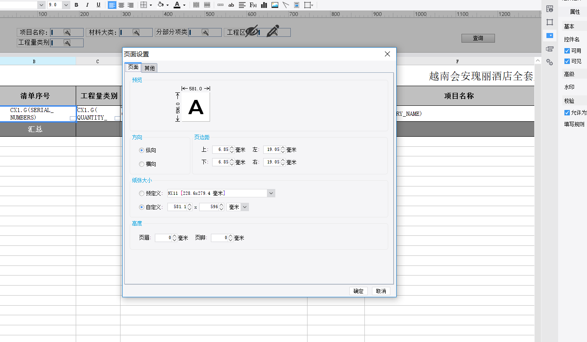Insert a slope line in the cell
The height and width of the screenshot is (342, 587).
click(x=286, y=5)
